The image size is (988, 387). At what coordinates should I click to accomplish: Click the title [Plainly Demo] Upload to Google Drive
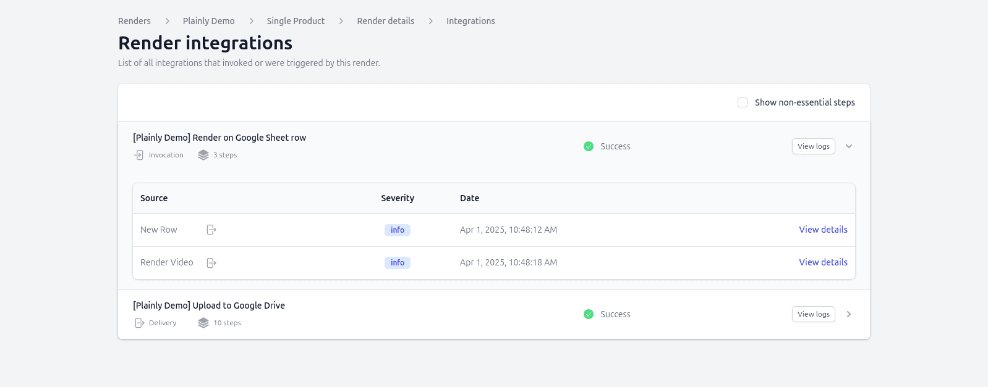click(209, 306)
